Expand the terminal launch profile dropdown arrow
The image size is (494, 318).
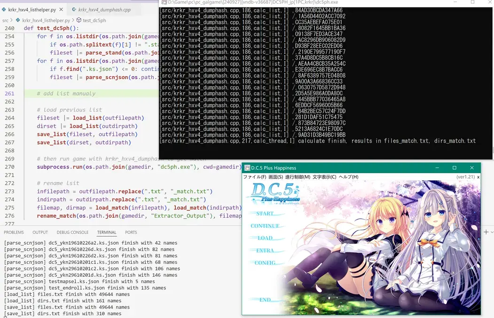[492, 232]
